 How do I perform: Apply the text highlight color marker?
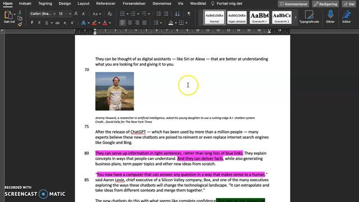click(x=94, y=22)
